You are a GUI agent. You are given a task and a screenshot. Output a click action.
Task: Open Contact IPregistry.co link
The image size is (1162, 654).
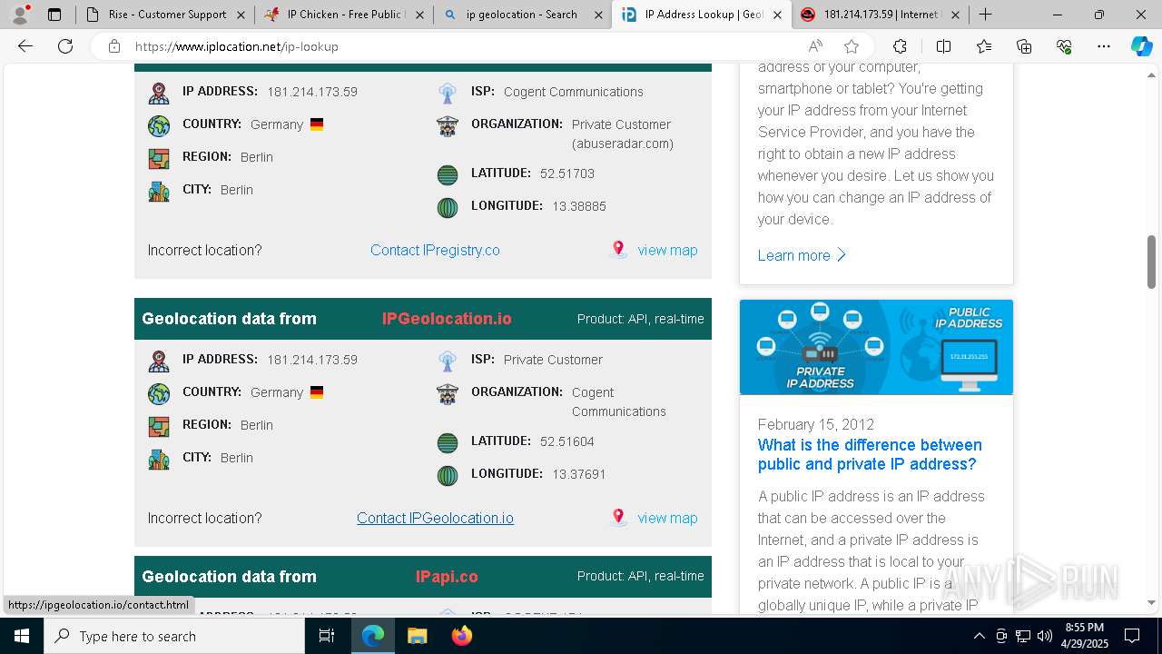[x=435, y=250]
